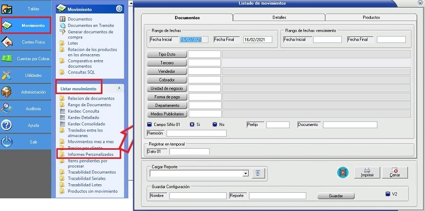Open the Cargar Reporte dropdown list
This screenshot has height=211, width=425.
(245, 173)
